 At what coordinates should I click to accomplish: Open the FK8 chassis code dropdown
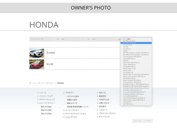tap(76, 39)
